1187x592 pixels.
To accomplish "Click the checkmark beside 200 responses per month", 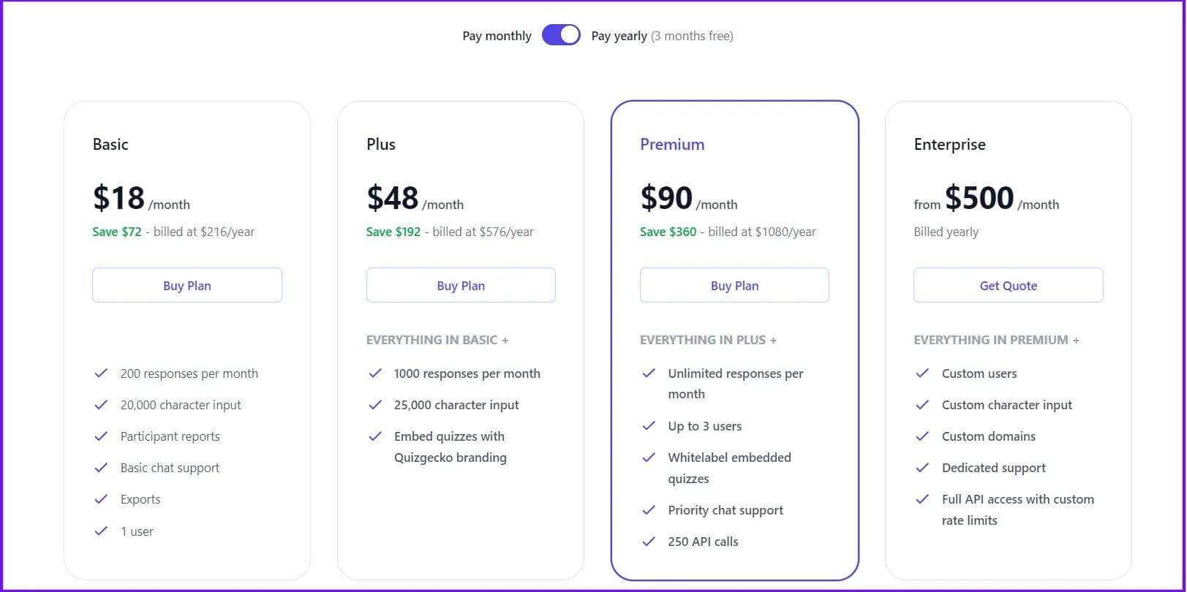I will click(101, 373).
